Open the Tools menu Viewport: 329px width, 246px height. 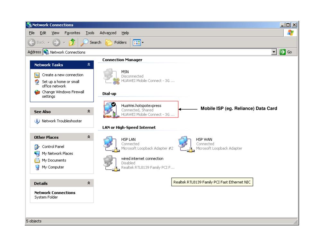tap(90, 33)
